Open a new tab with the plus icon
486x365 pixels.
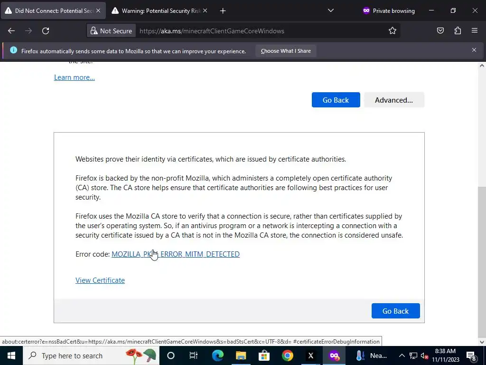click(223, 11)
